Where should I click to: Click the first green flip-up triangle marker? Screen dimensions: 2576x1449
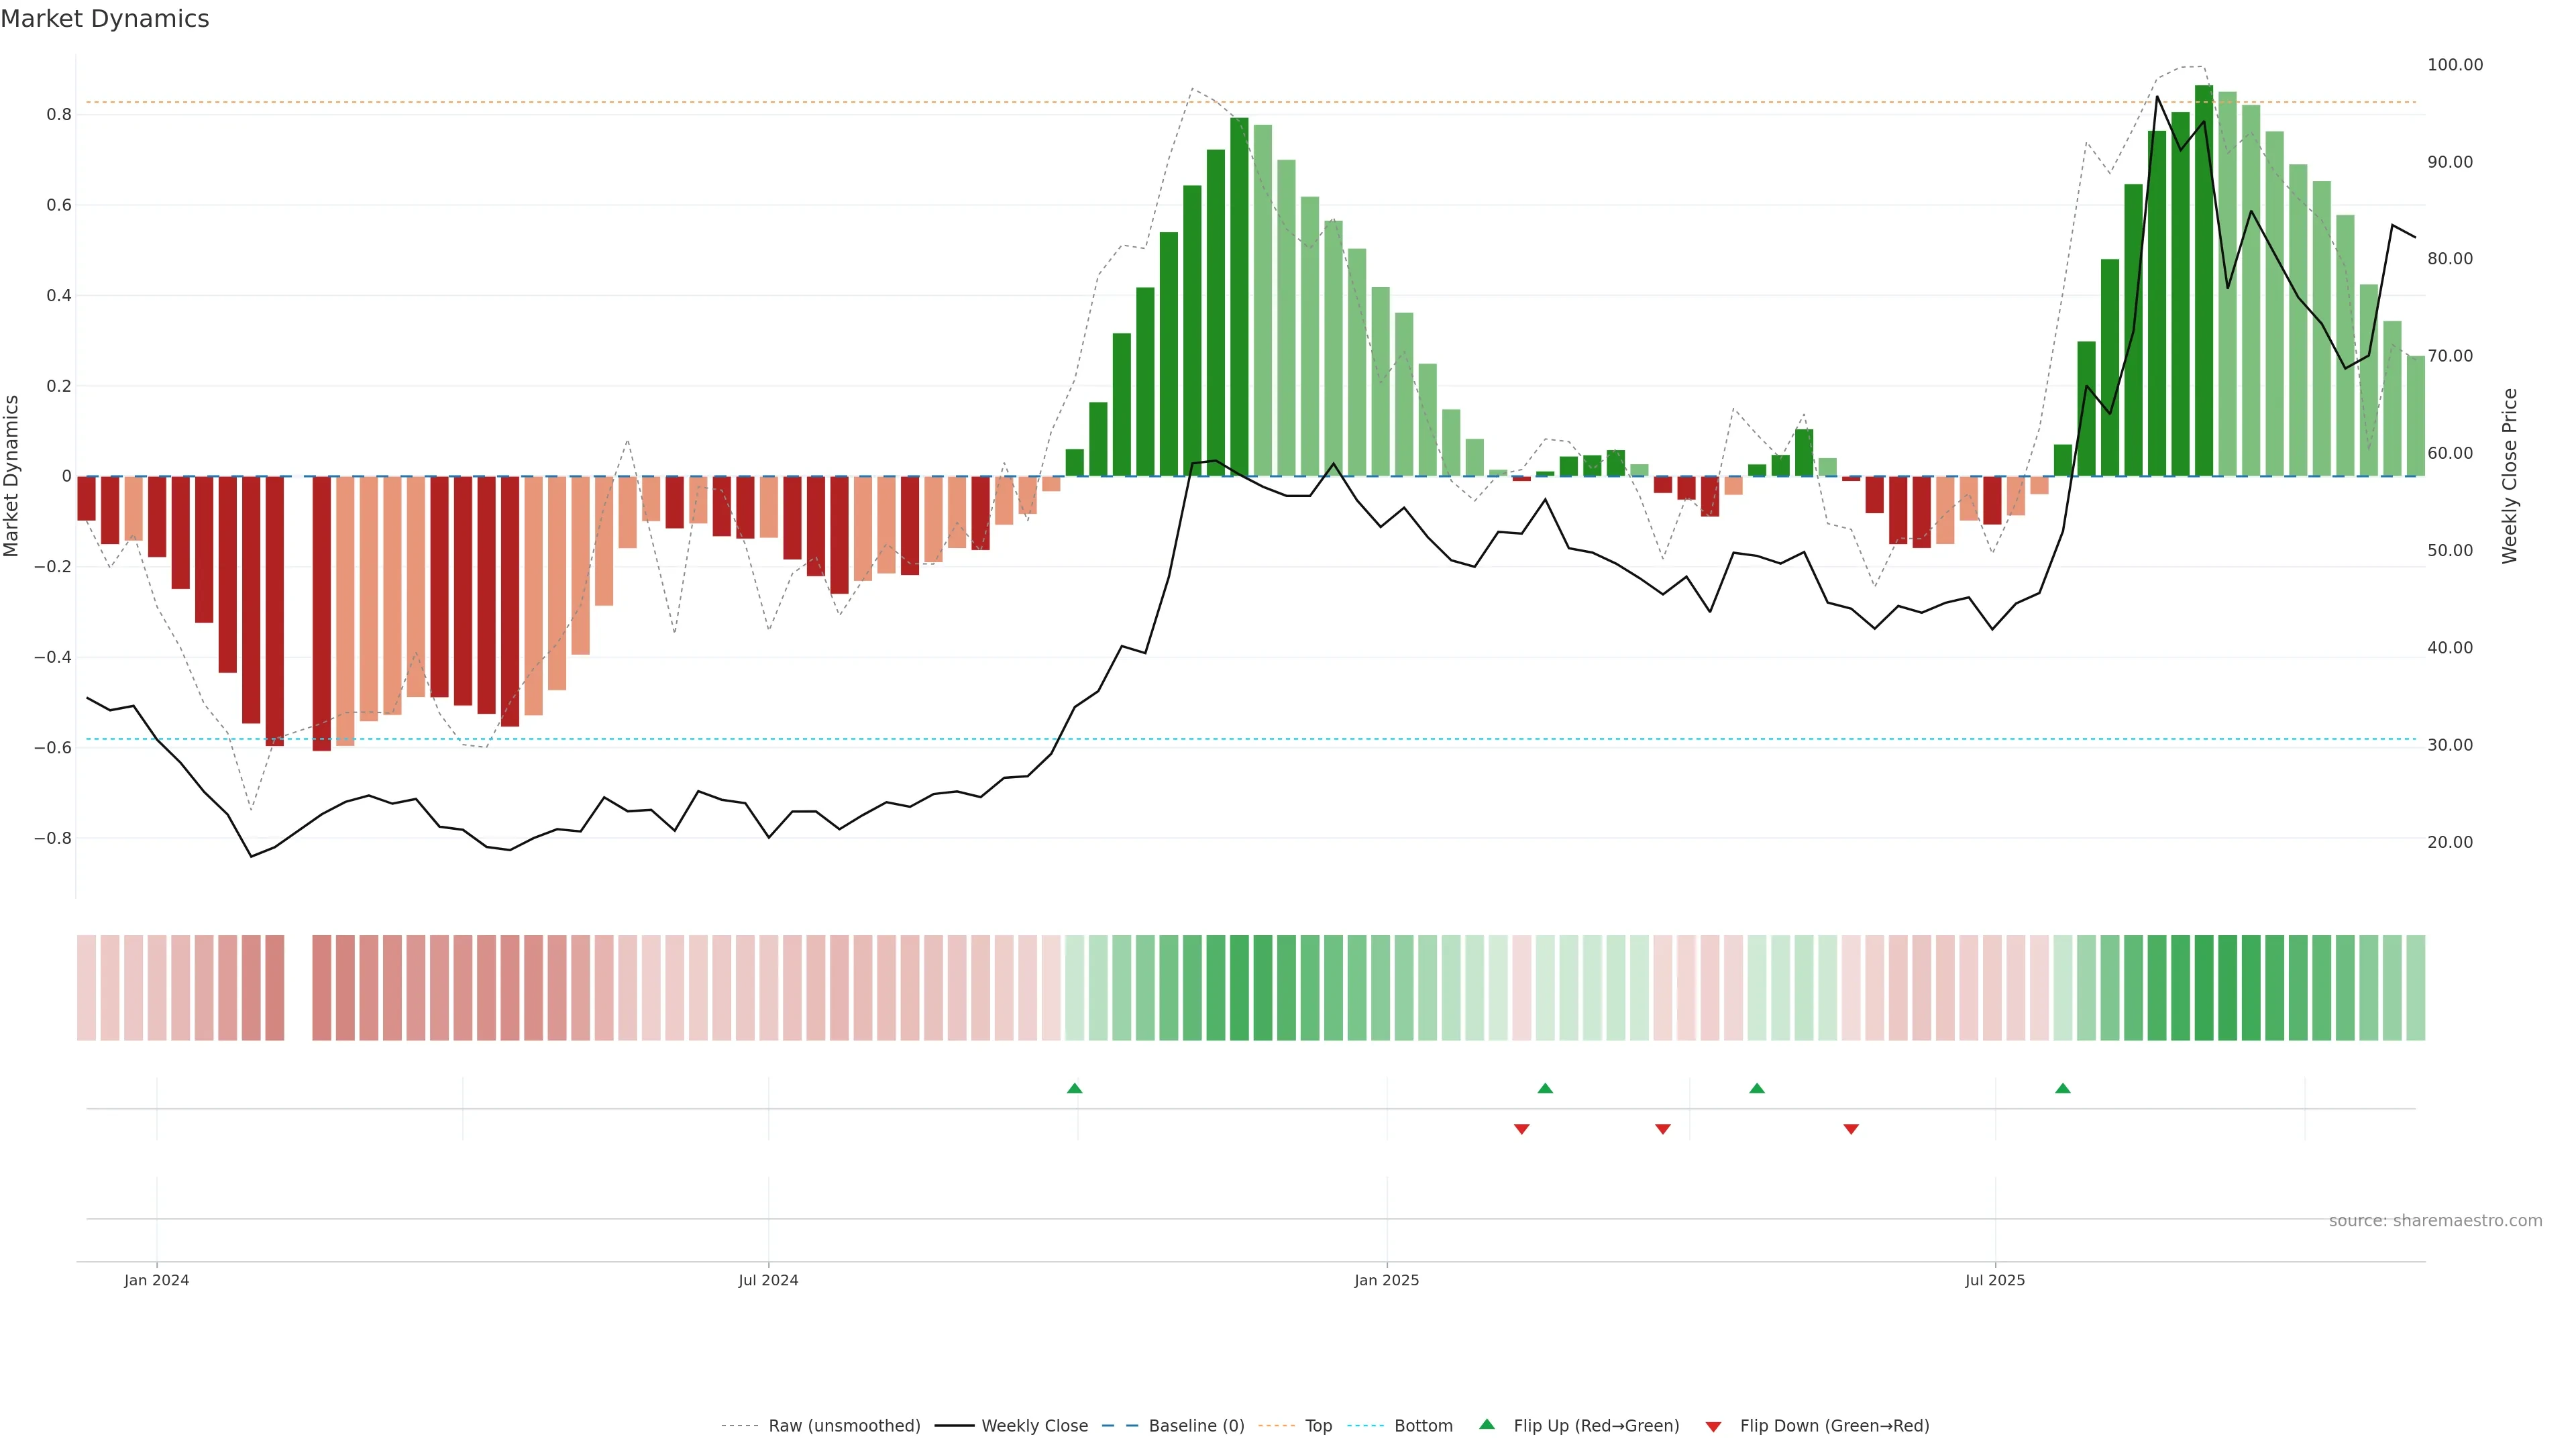[x=1074, y=1088]
